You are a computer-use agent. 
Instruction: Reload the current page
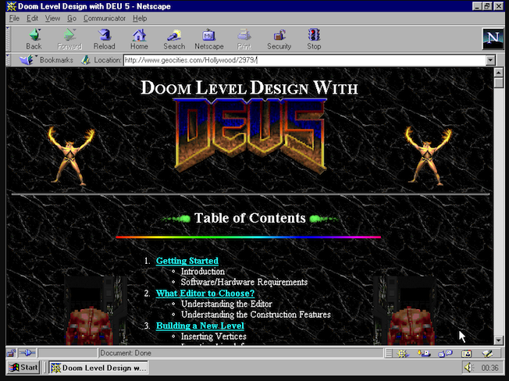point(104,39)
